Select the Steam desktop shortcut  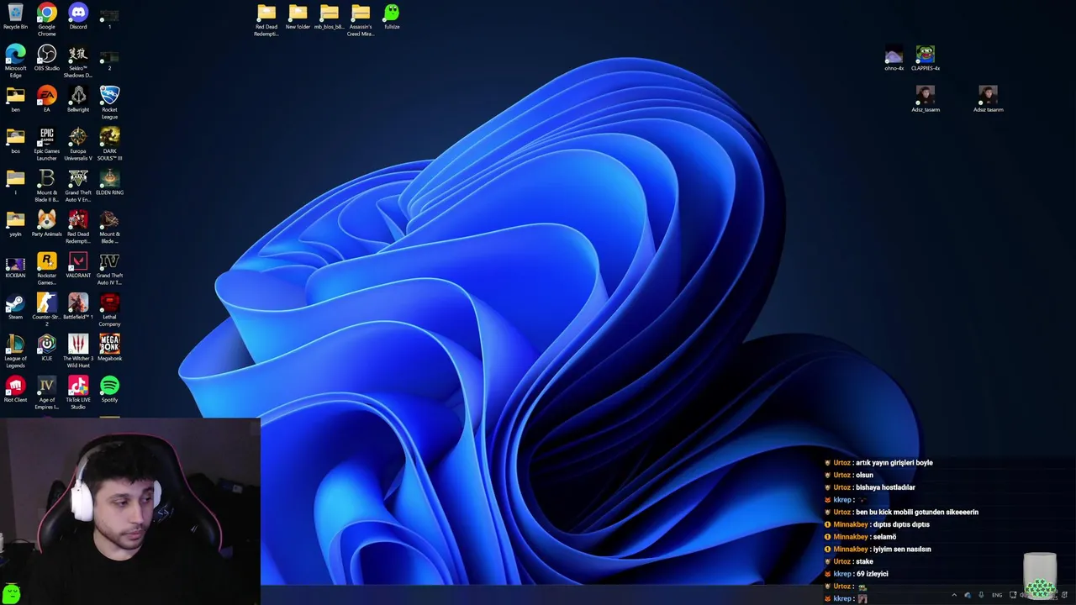pyautogui.click(x=15, y=306)
